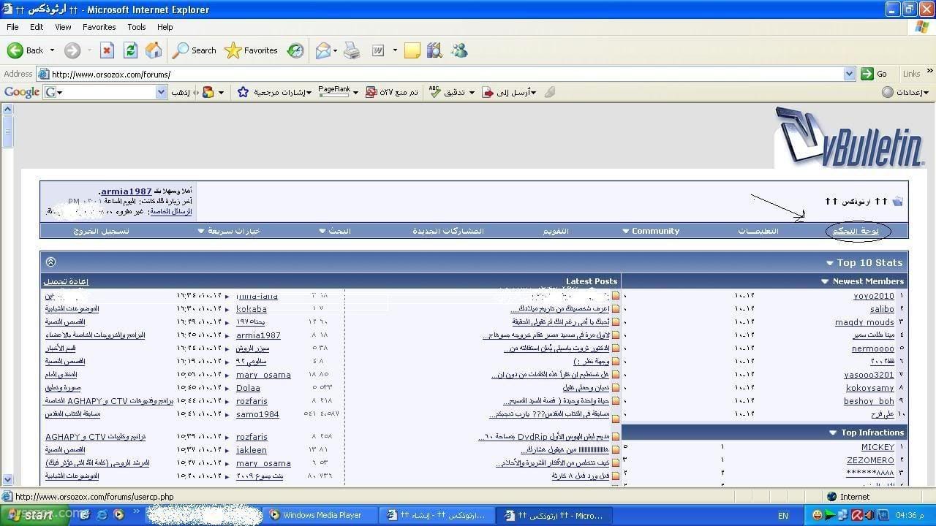936x526 pixels.
Task: Go to the Home page icon
Action: (x=154, y=50)
